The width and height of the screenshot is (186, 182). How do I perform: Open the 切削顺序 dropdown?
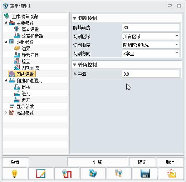click(x=151, y=45)
